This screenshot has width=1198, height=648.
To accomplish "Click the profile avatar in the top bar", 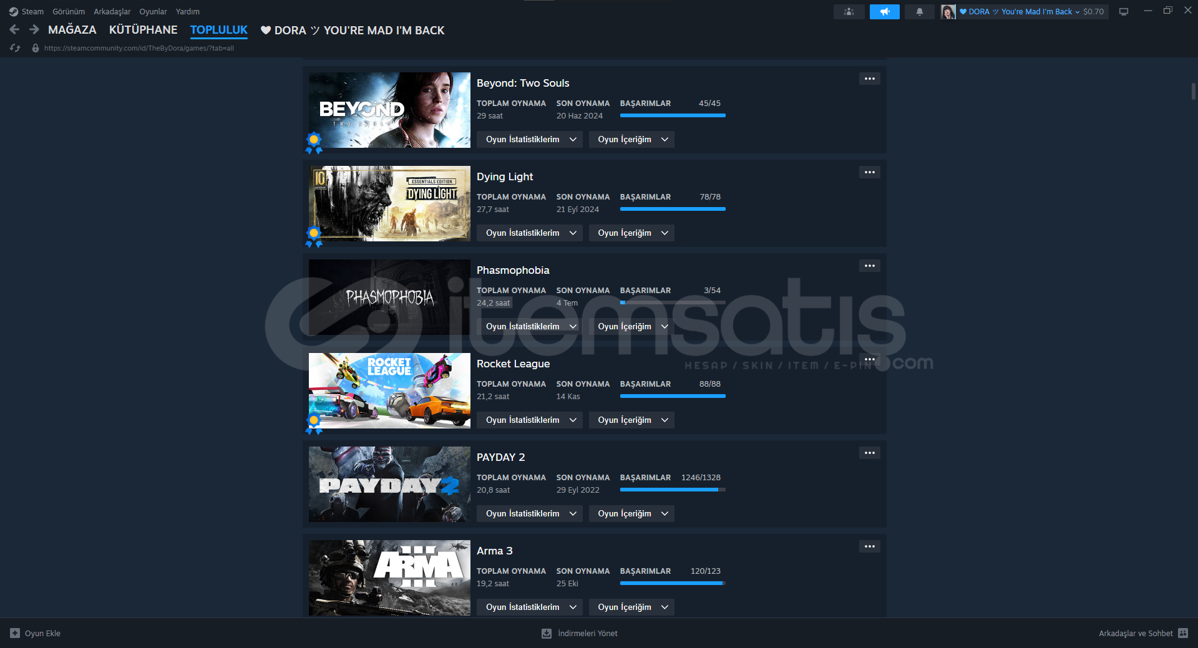I will [948, 11].
